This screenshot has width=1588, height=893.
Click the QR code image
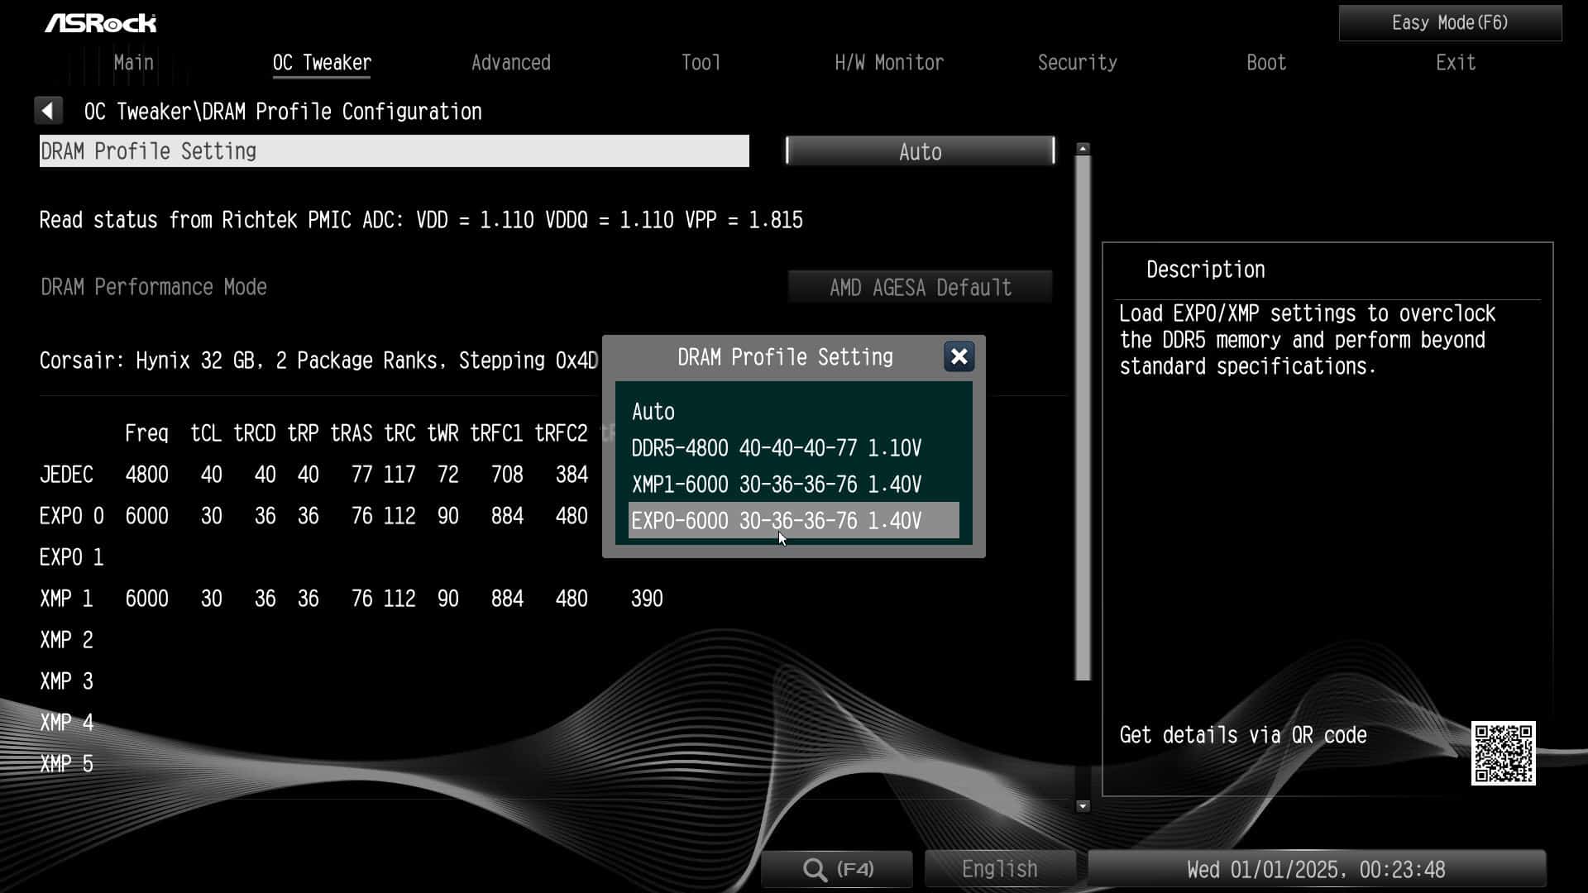click(x=1503, y=753)
